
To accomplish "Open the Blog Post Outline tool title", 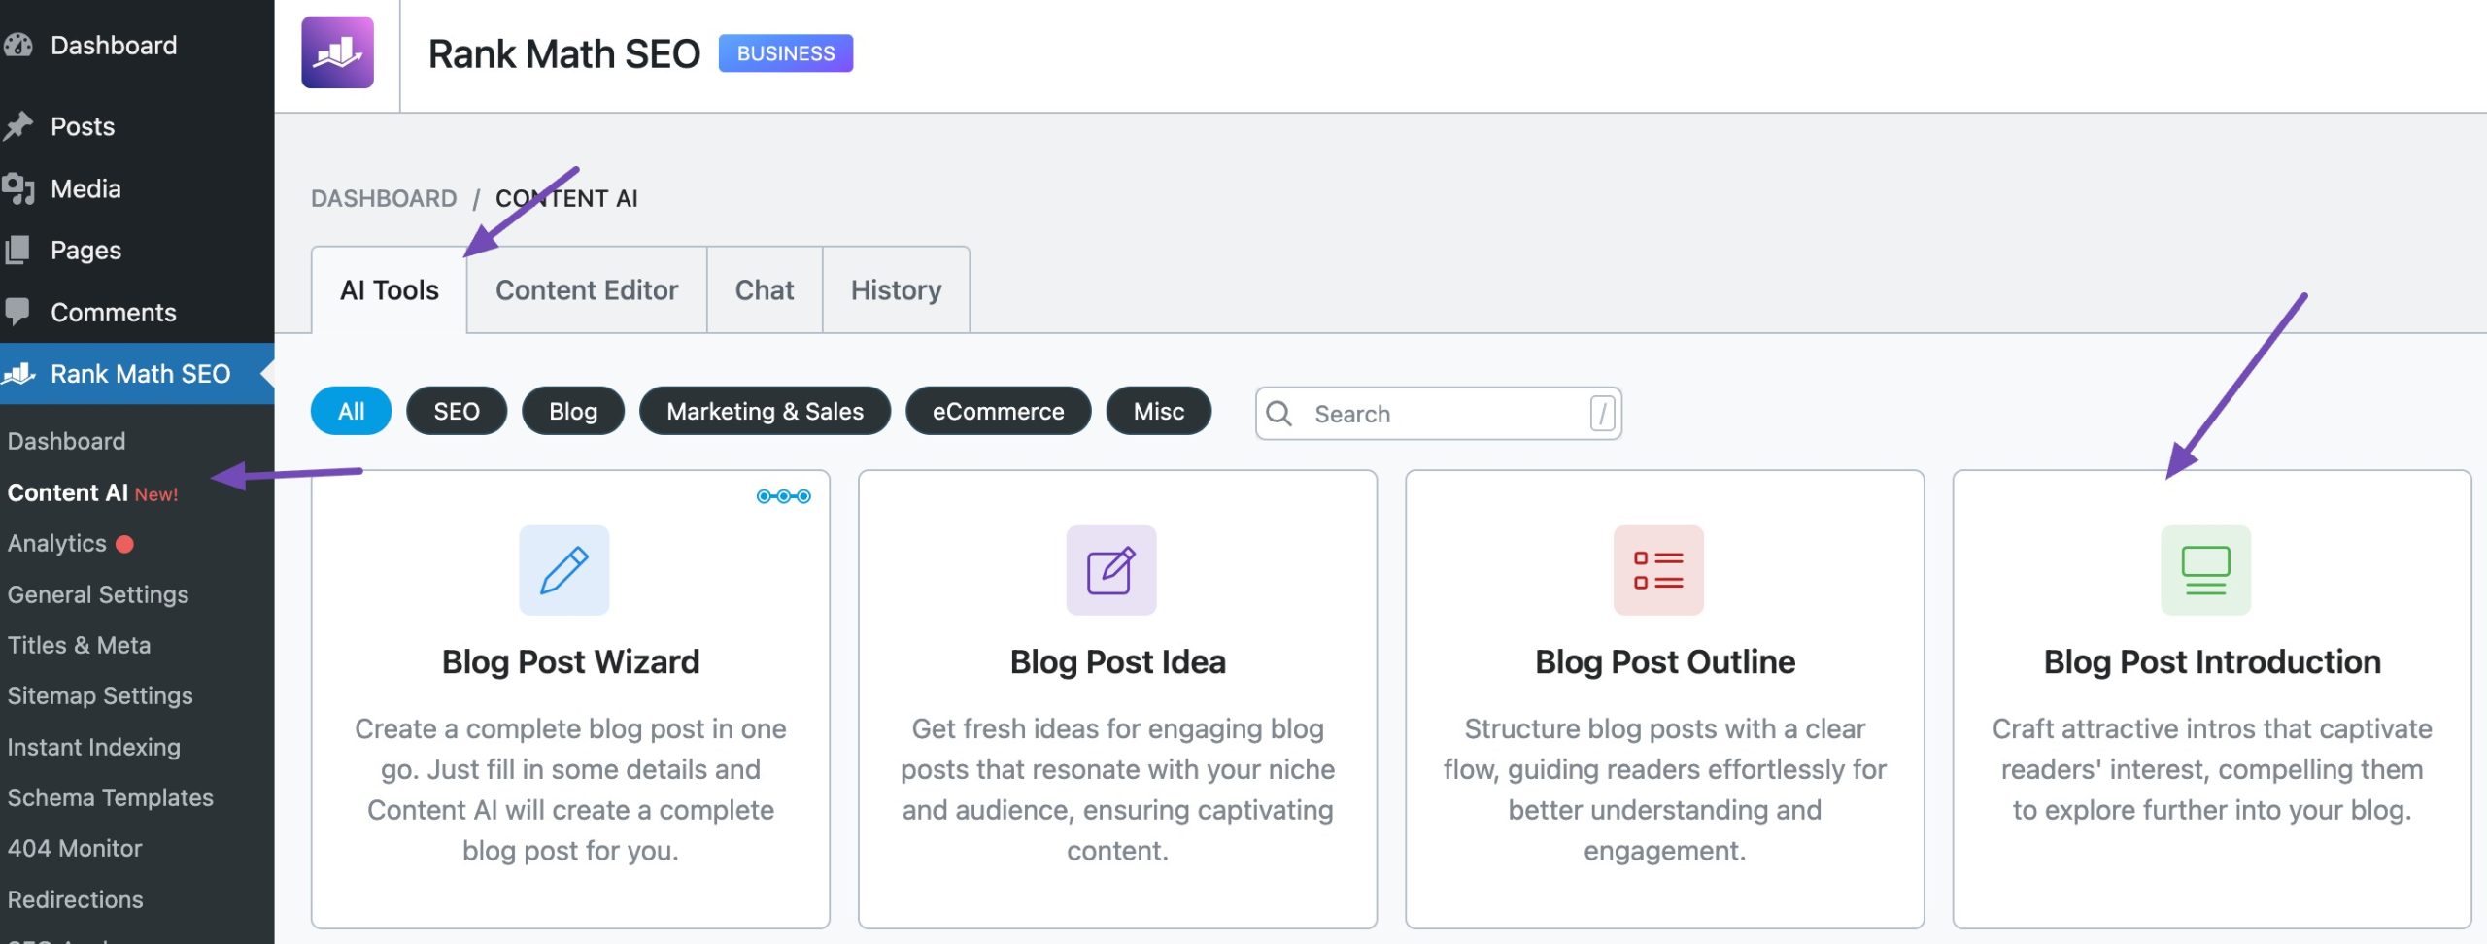I will coord(1665,661).
